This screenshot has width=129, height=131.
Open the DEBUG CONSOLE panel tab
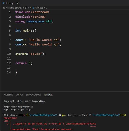(x=33, y=95)
